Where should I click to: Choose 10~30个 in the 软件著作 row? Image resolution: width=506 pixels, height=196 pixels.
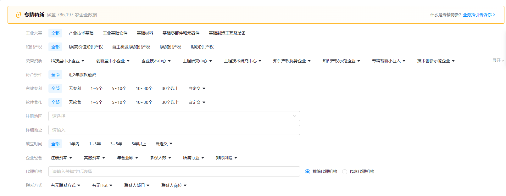(x=144, y=102)
